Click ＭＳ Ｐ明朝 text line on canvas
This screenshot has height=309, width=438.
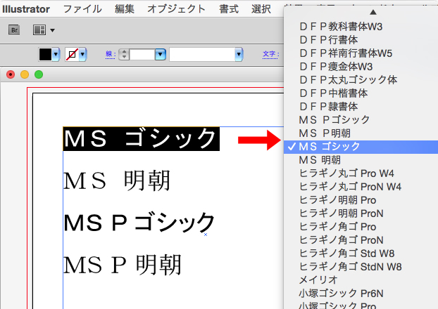coord(123,265)
